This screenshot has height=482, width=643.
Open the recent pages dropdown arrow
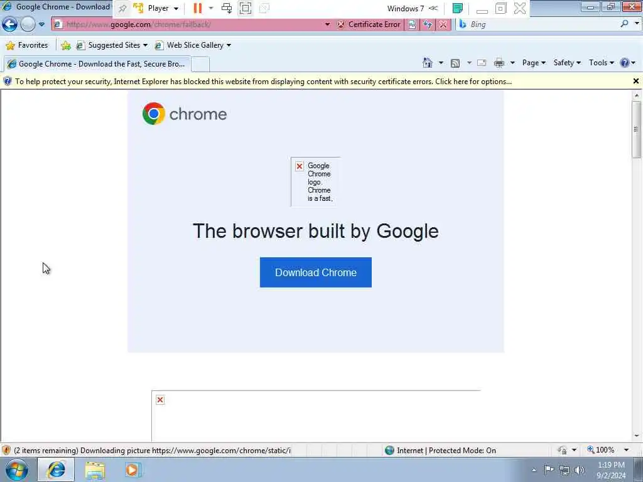(42, 24)
